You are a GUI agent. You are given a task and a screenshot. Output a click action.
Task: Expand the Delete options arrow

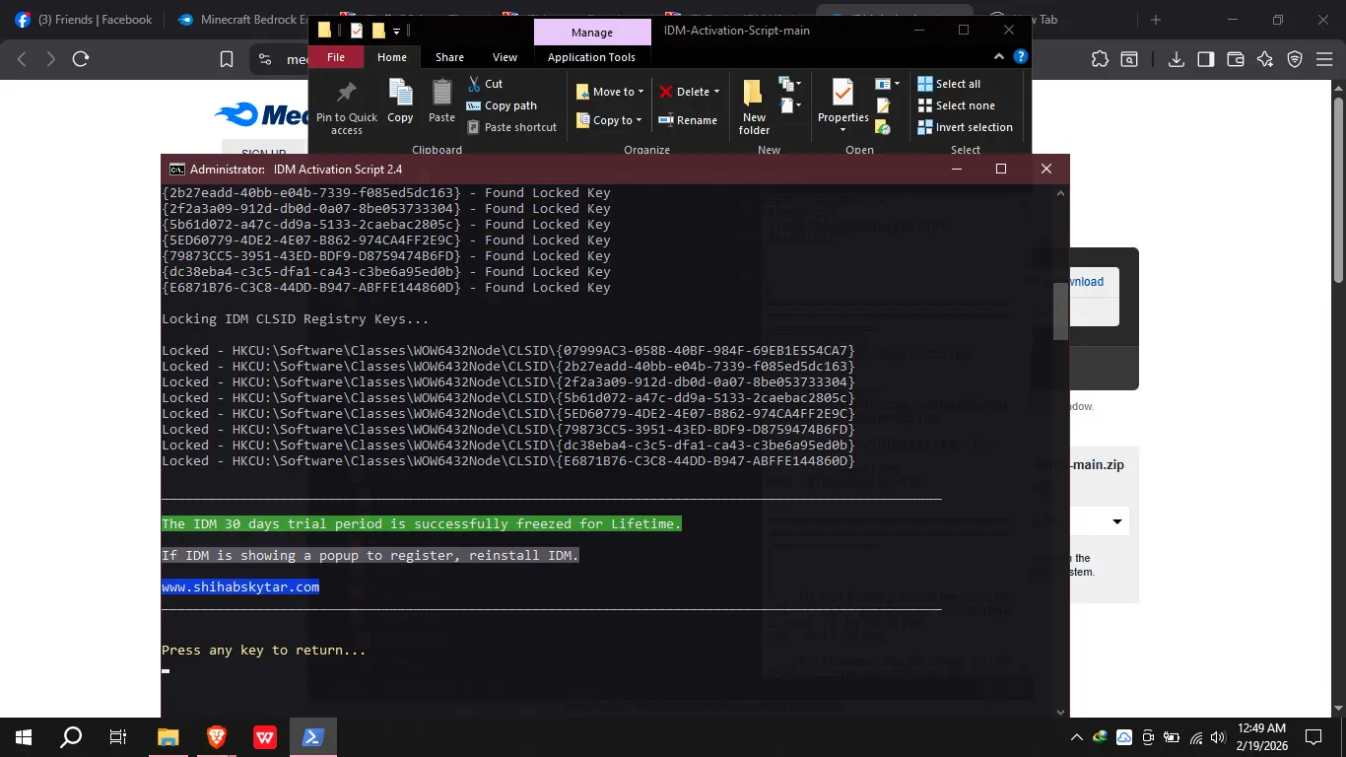[716, 92]
